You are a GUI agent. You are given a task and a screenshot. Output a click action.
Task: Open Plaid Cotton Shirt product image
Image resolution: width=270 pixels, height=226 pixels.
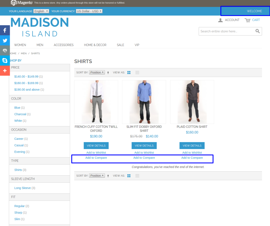coord(192,102)
